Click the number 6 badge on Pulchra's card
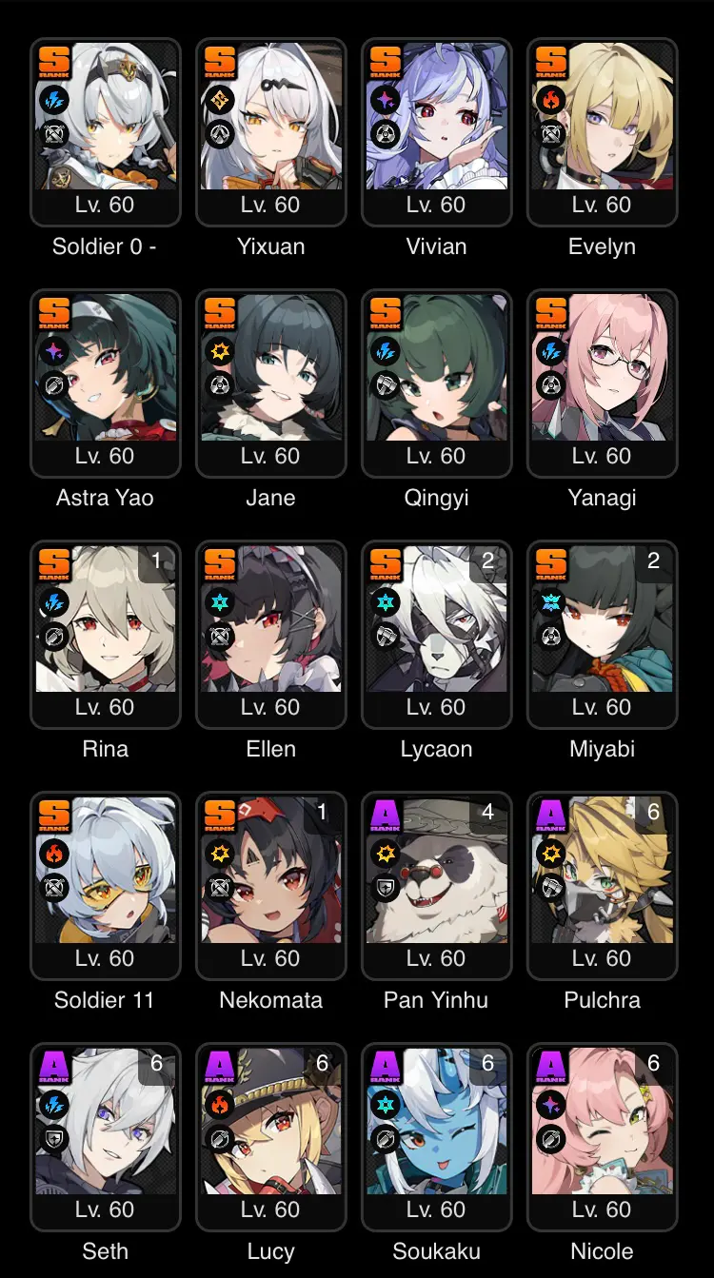The height and width of the screenshot is (1278, 714). tap(653, 812)
